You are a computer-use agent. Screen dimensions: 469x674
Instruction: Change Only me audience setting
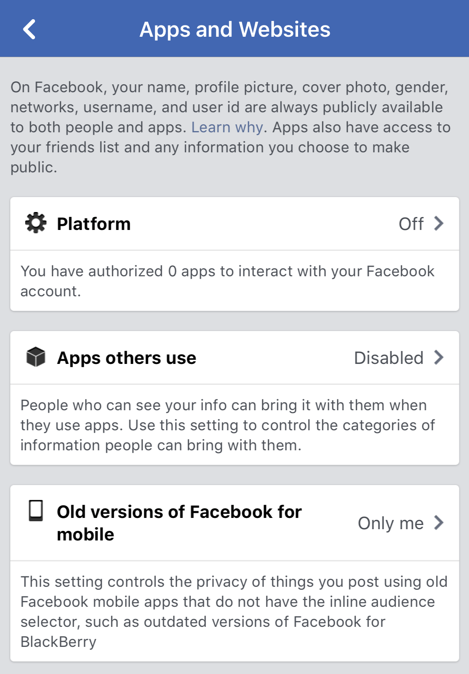(391, 523)
